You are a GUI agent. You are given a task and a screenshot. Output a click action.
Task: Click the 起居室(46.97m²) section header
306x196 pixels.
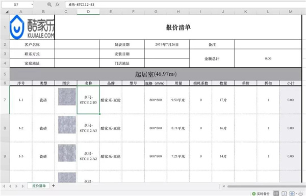click(x=156, y=74)
